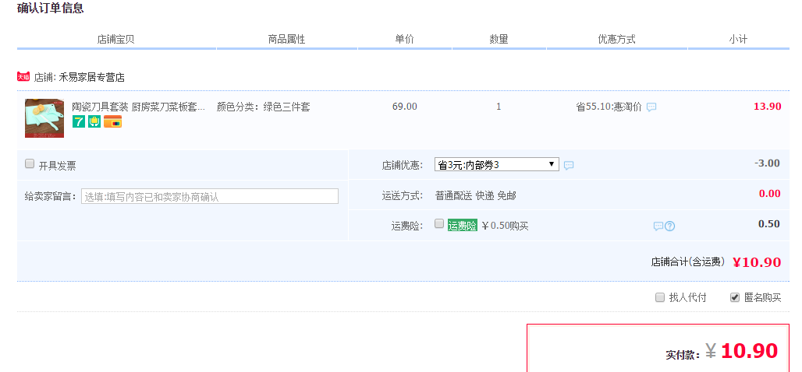Image resolution: width=802 pixels, height=372 pixels.
Task: Click the orange credit card badge icon
Action: click(x=112, y=121)
